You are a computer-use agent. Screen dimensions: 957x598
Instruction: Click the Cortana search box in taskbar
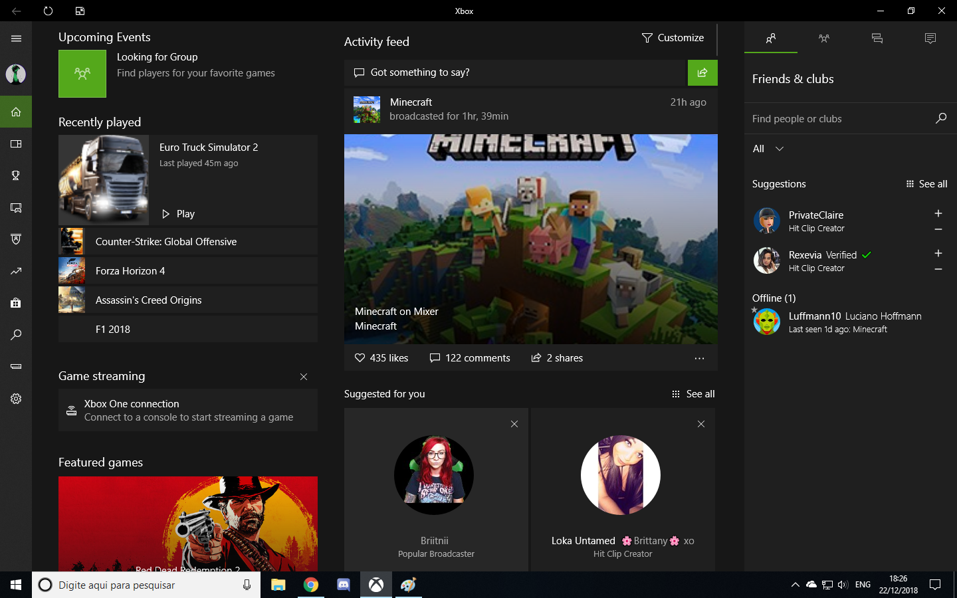pos(146,585)
